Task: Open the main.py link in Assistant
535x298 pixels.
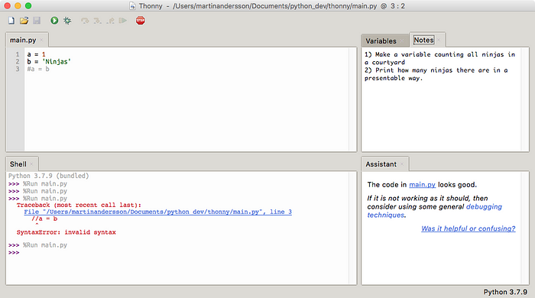Action: point(423,184)
